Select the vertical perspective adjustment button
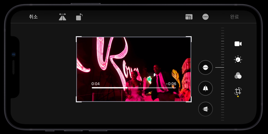The image size is (268, 134). point(206,88)
